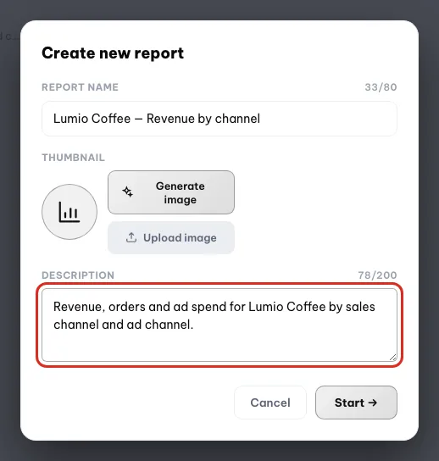Viewport: 439px width, 461px height.
Task: Click the 33/80 character counter
Action: point(381,87)
